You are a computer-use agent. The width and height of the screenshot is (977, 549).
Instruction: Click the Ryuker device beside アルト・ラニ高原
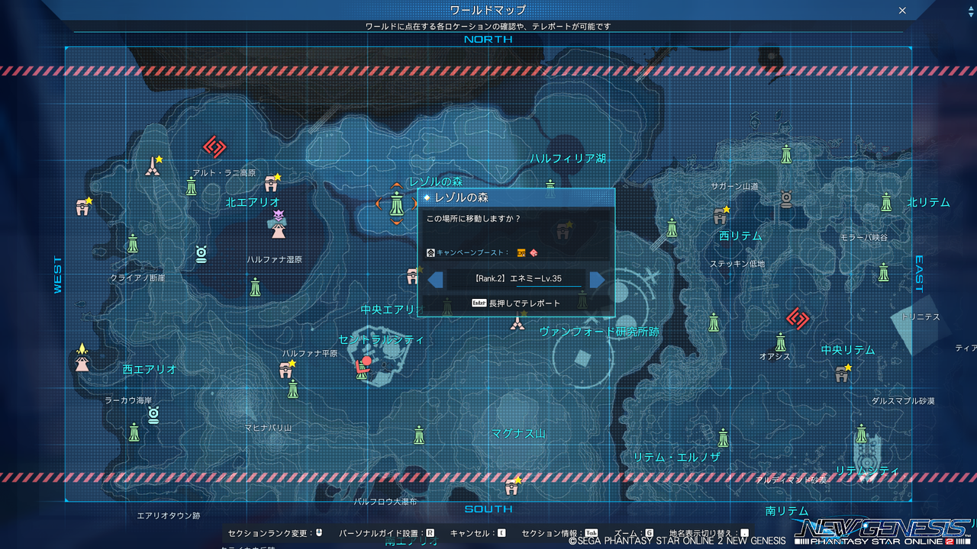(x=192, y=186)
